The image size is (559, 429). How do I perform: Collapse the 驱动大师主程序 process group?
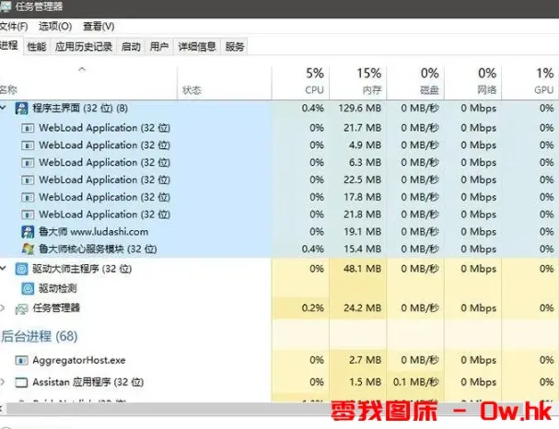coord(5,269)
